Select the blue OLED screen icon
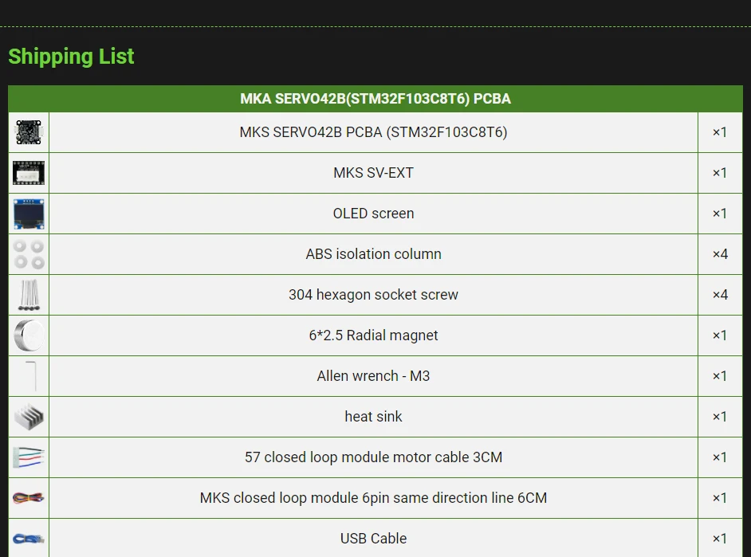 [x=29, y=214]
